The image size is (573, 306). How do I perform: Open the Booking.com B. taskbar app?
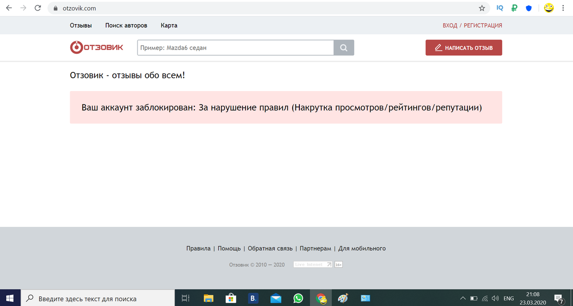tap(254, 298)
